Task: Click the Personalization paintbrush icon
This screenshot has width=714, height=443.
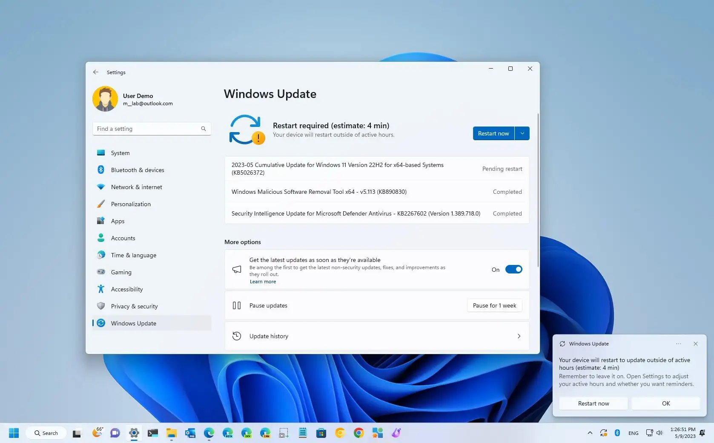Action: tap(101, 204)
